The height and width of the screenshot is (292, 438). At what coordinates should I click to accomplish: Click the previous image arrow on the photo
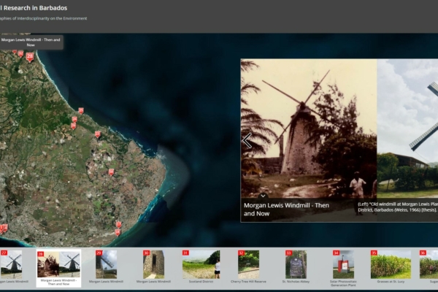tap(247, 140)
